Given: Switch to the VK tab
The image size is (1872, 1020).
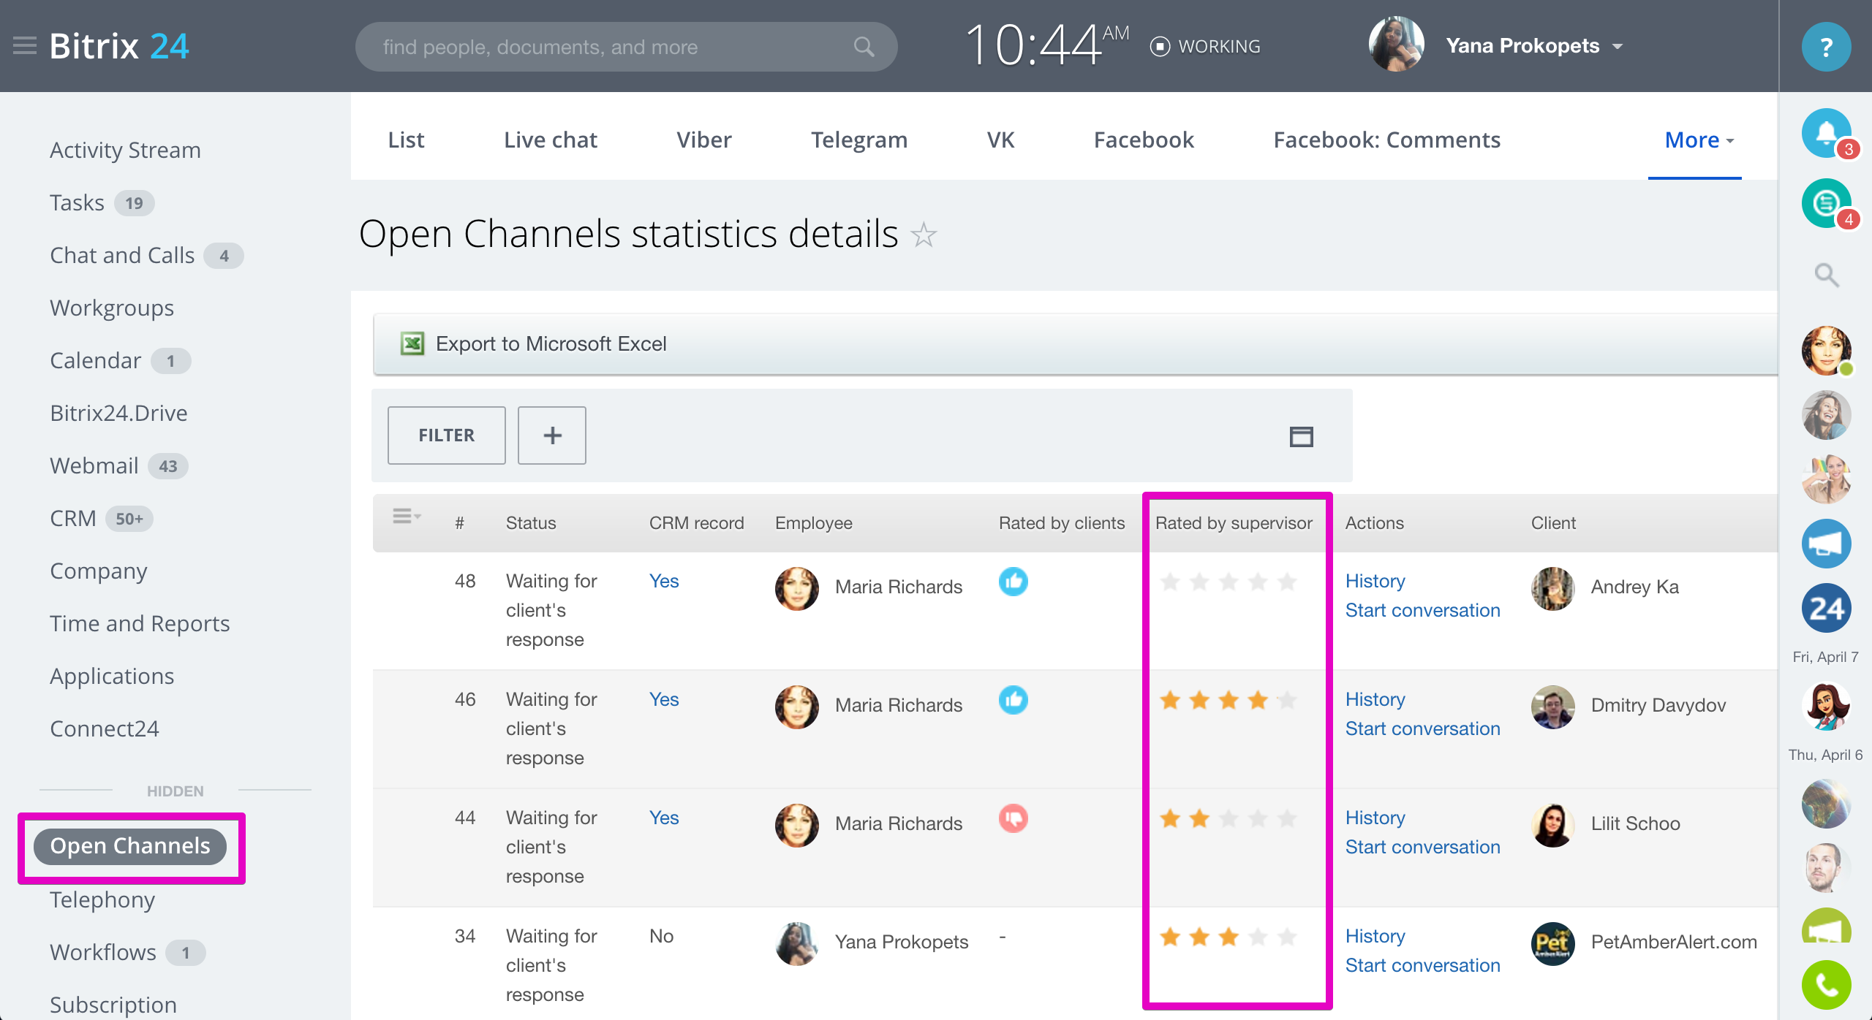Looking at the screenshot, I should pos(1000,140).
